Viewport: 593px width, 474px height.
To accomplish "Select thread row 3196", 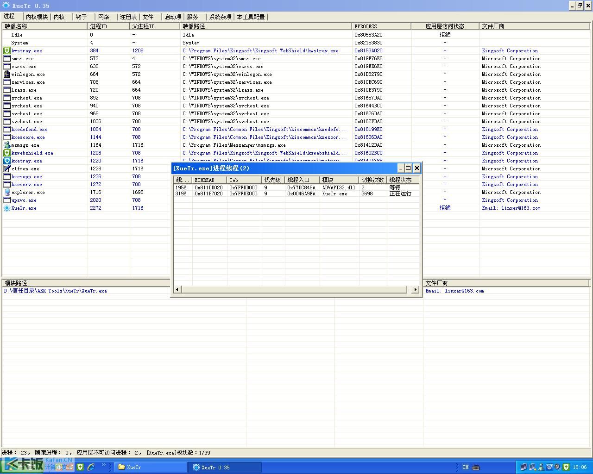I will 296,193.
